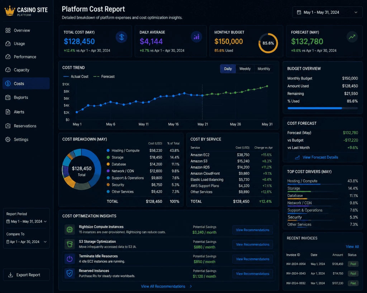Screen dimensions: 367x293
Task: Open the Settings gear icon
Action: (8, 140)
